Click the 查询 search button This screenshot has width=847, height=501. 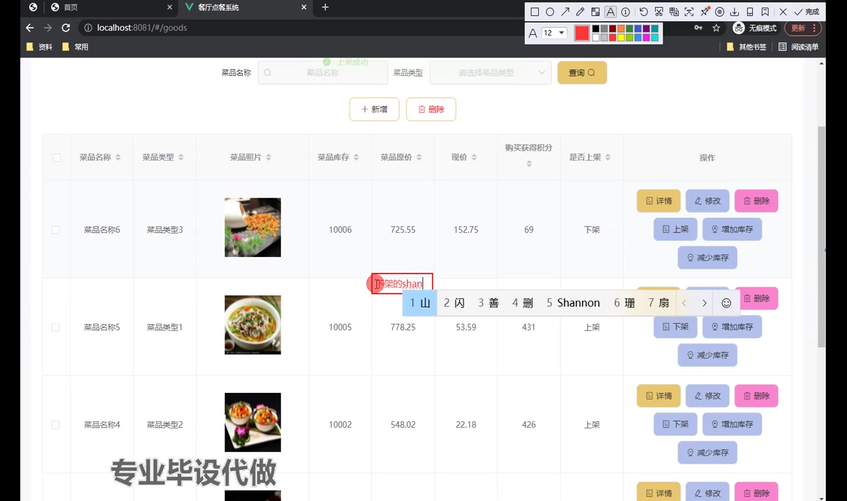click(x=582, y=73)
